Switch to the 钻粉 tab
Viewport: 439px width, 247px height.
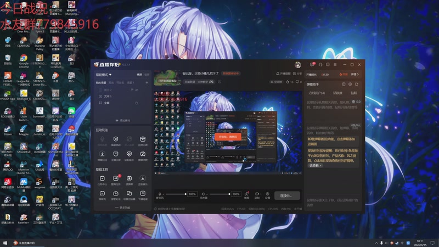[x=354, y=93]
